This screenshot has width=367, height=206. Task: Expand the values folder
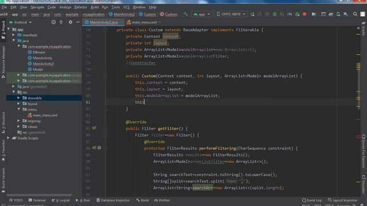coord(18,126)
